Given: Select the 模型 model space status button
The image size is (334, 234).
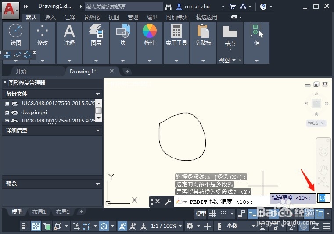Looking at the screenshot, I should [201, 213].
